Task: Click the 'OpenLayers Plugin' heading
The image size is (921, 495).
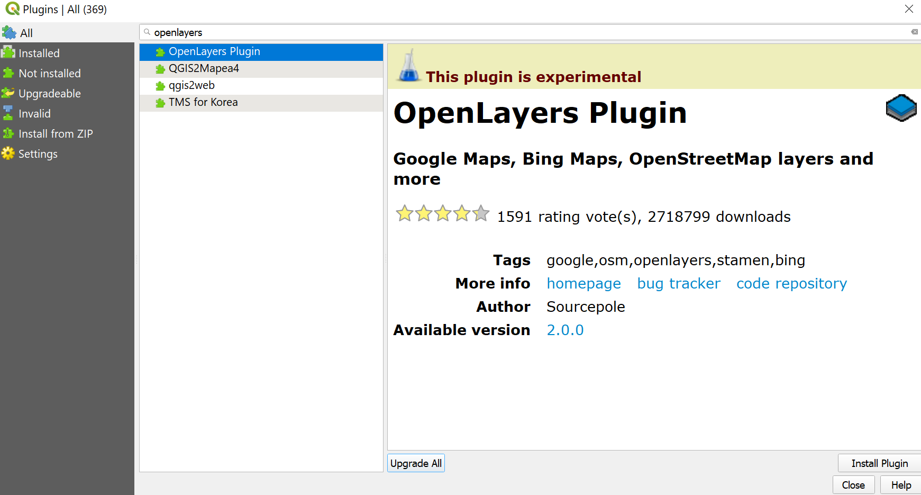Action: coord(540,113)
